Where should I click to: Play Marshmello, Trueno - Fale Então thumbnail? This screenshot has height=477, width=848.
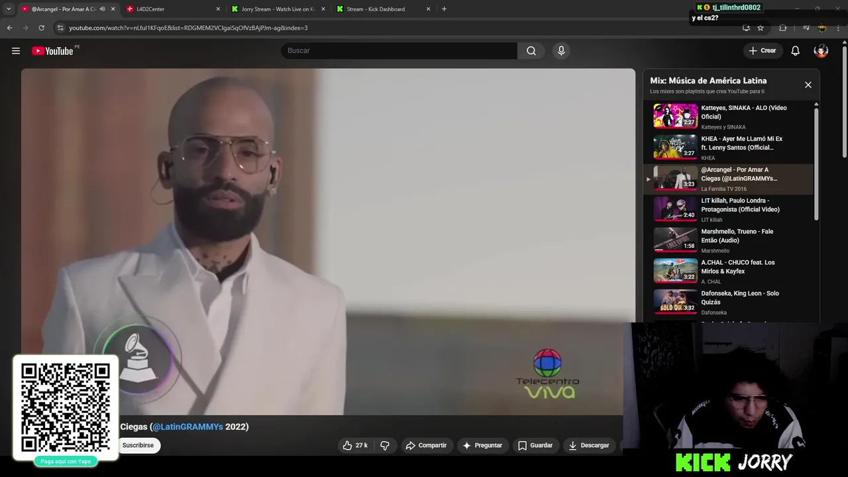click(x=675, y=239)
